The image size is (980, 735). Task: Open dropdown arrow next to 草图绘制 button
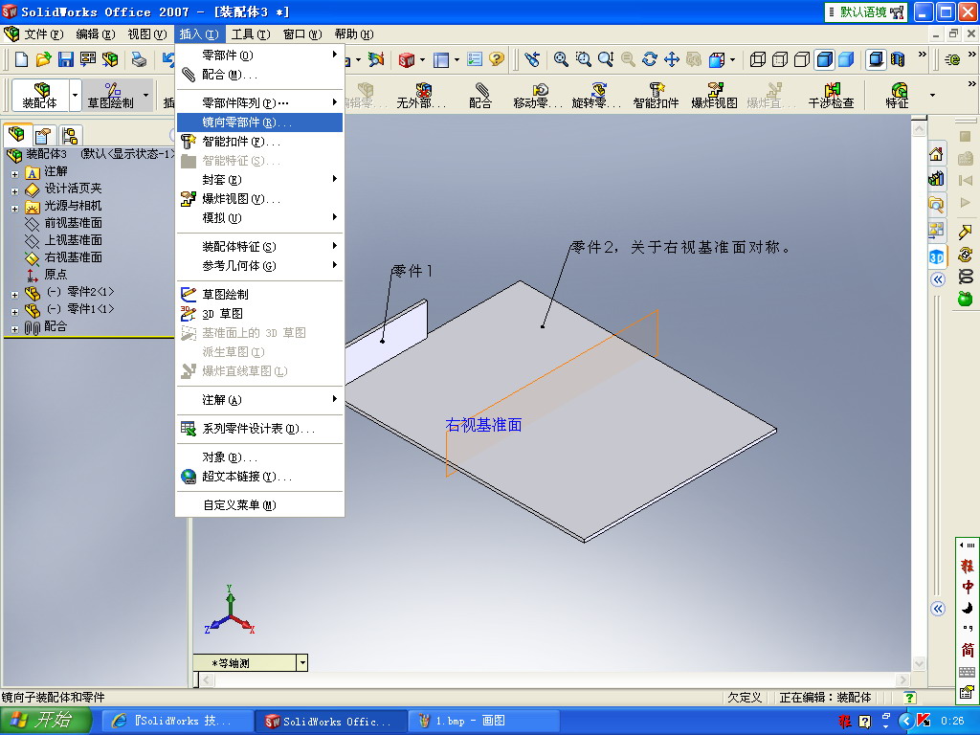pyautogui.click(x=145, y=95)
